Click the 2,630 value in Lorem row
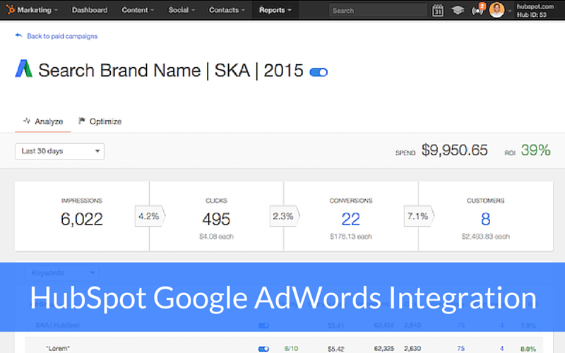Image resolution: width=565 pixels, height=353 pixels. click(412, 348)
